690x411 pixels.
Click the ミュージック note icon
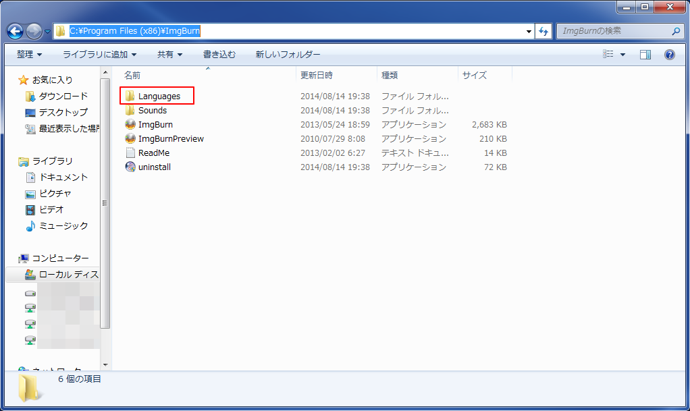point(30,226)
